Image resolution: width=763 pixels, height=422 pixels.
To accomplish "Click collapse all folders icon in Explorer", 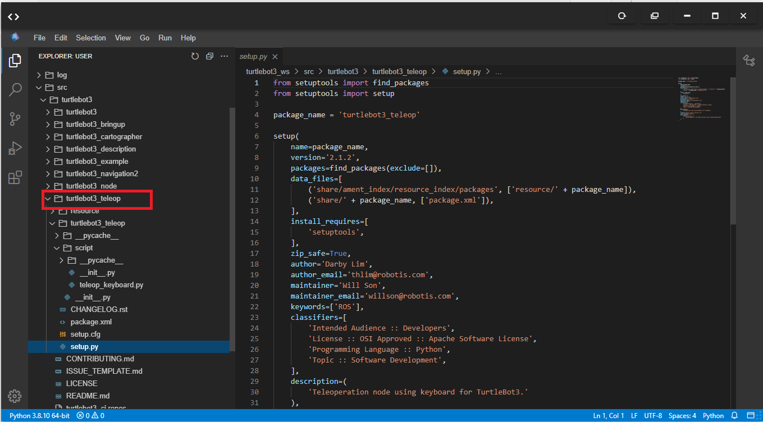I will (209, 56).
